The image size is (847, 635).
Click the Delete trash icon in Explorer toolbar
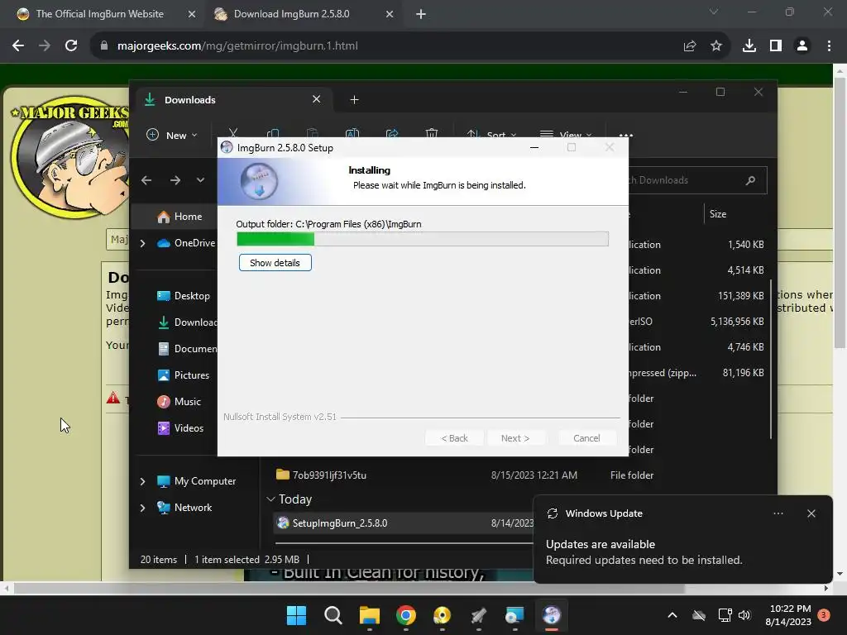tap(431, 133)
